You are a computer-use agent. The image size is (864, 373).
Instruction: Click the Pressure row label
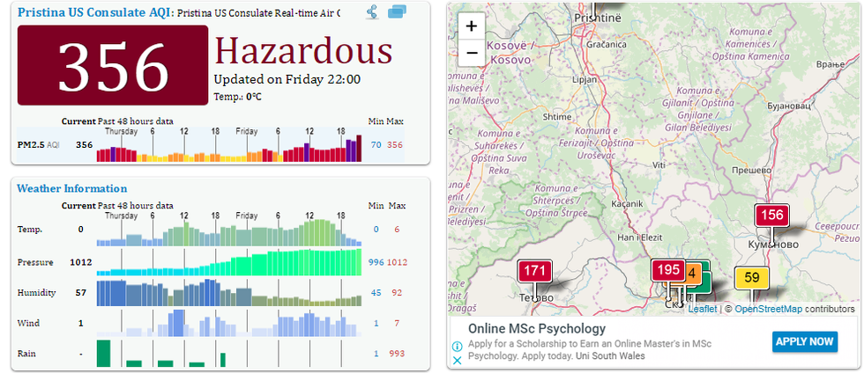pyautogui.click(x=35, y=262)
